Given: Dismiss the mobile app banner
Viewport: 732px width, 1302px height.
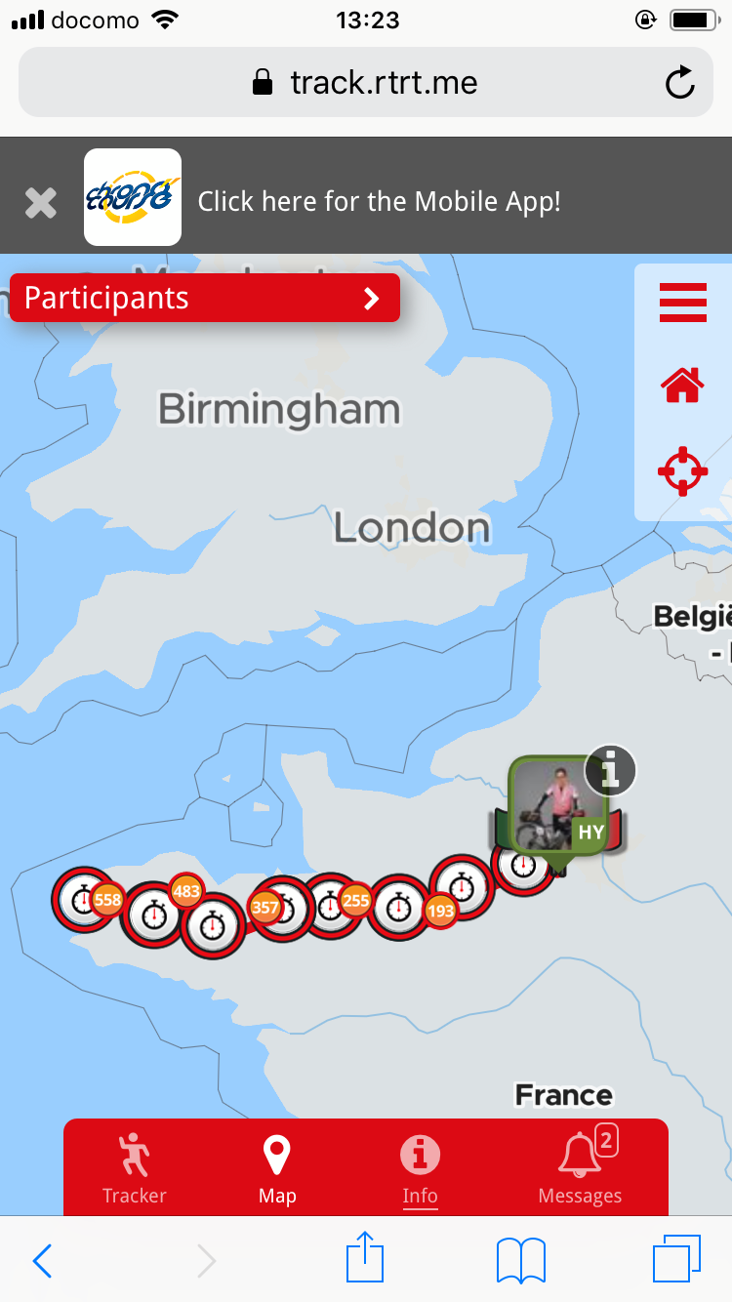Looking at the screenshot, I should click(x=41, y=203).
